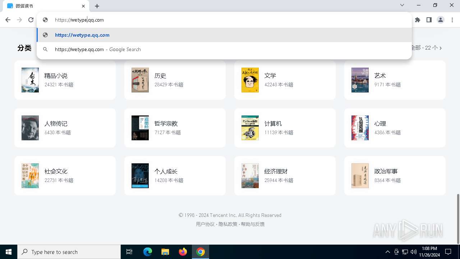Show hidden system tray icons

(x=387, y=252)
